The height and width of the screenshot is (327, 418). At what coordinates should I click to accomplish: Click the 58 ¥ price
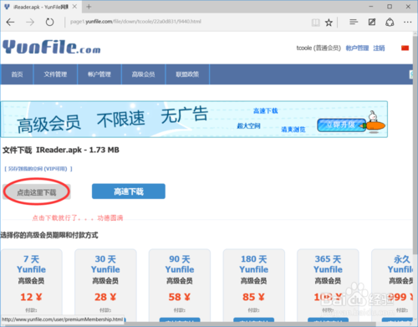point(180,297)
